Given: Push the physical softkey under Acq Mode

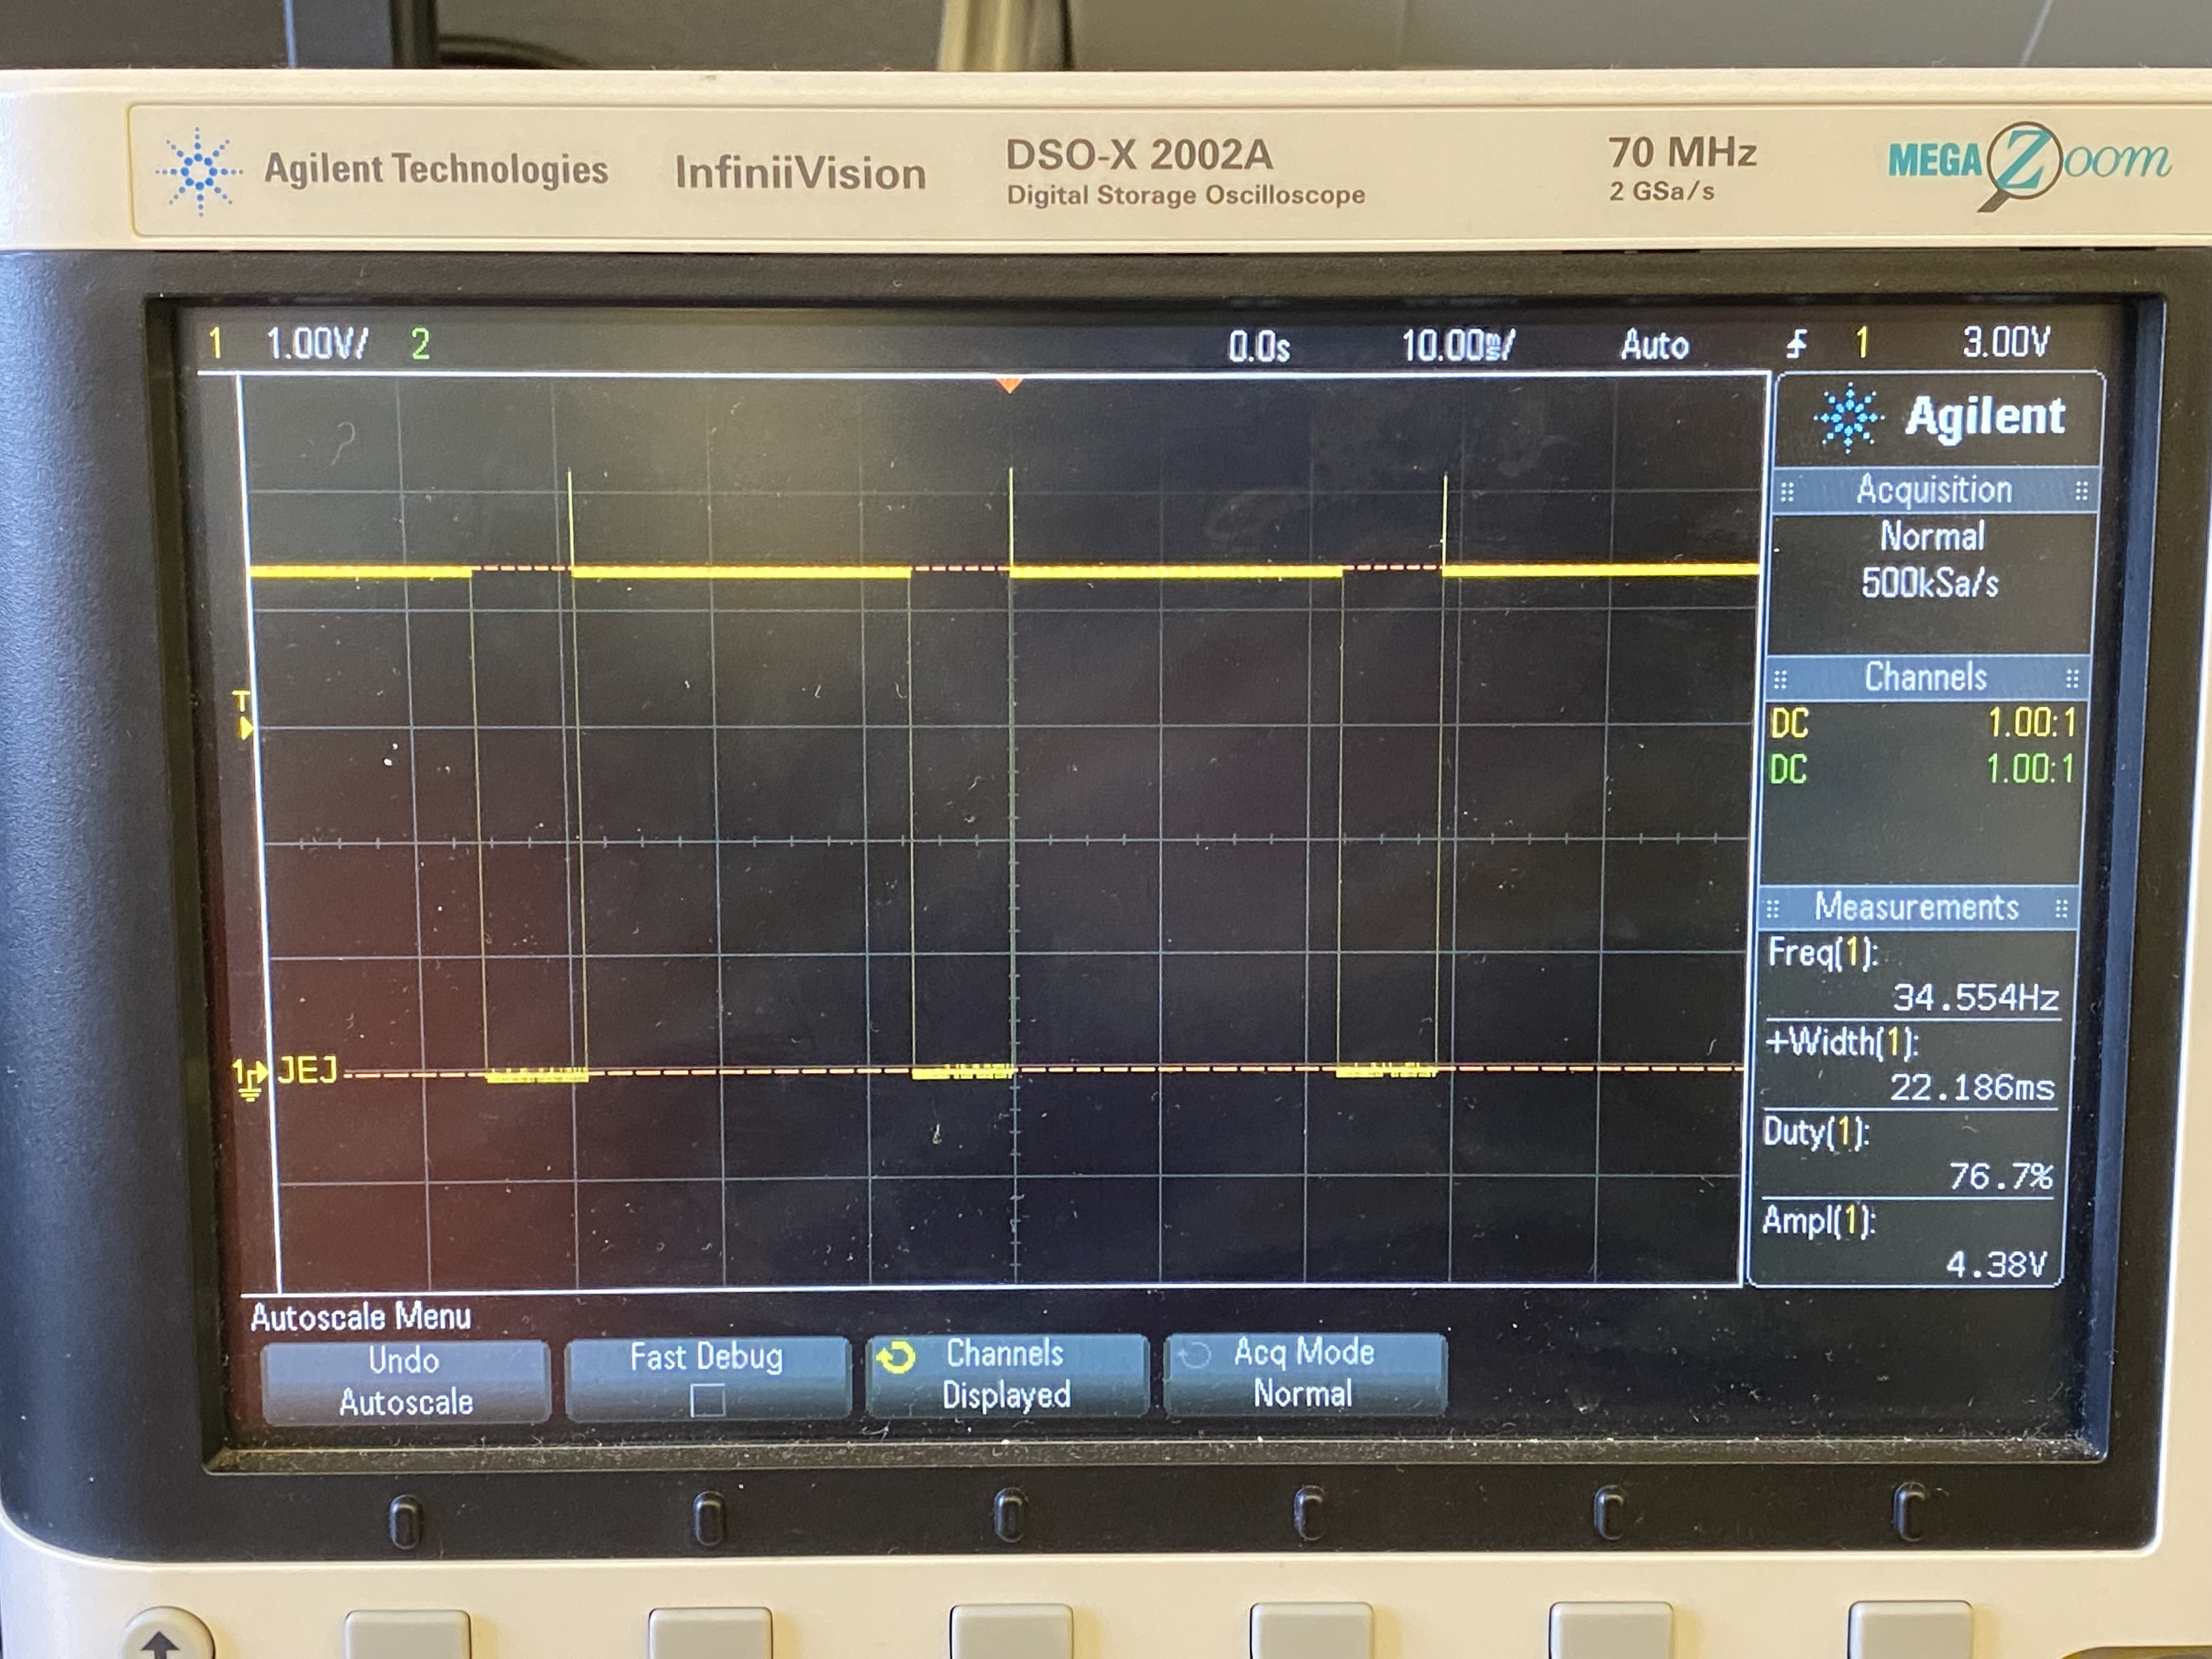Looking at the screenshot, I should 1311,1630.
